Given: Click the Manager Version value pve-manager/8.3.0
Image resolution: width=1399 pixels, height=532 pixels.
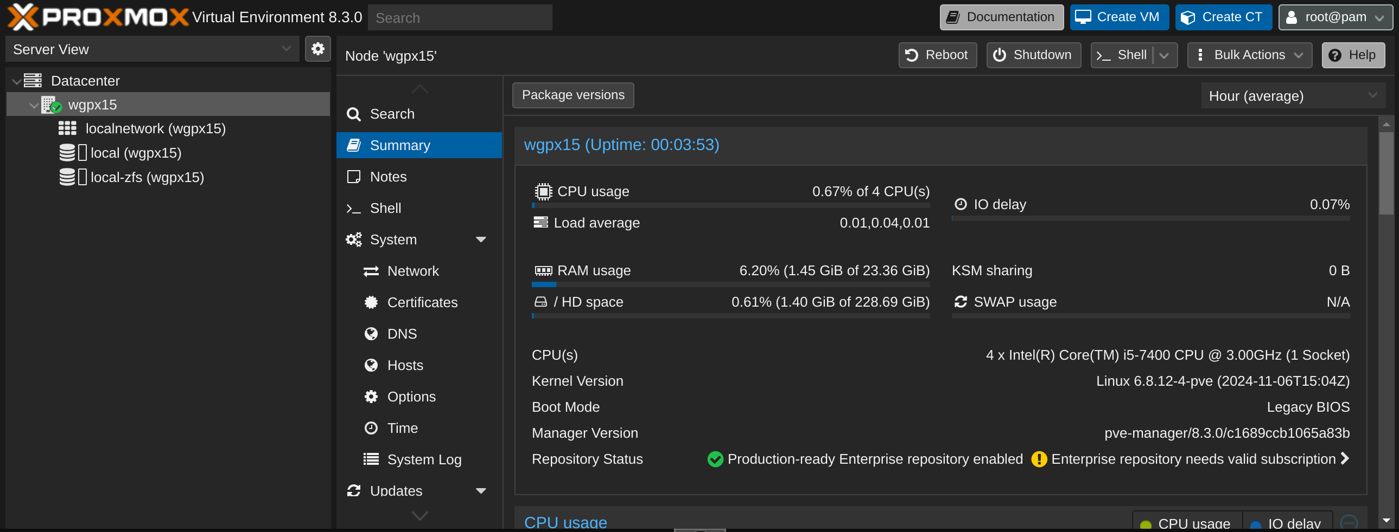Looking at the screenshot, I should (1227, 433).
